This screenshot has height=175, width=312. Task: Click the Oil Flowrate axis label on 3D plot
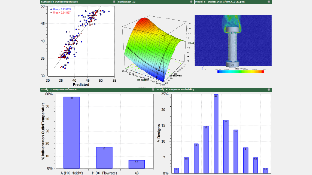(175, 76)
